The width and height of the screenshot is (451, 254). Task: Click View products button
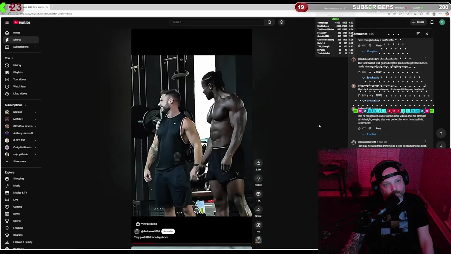146,224
